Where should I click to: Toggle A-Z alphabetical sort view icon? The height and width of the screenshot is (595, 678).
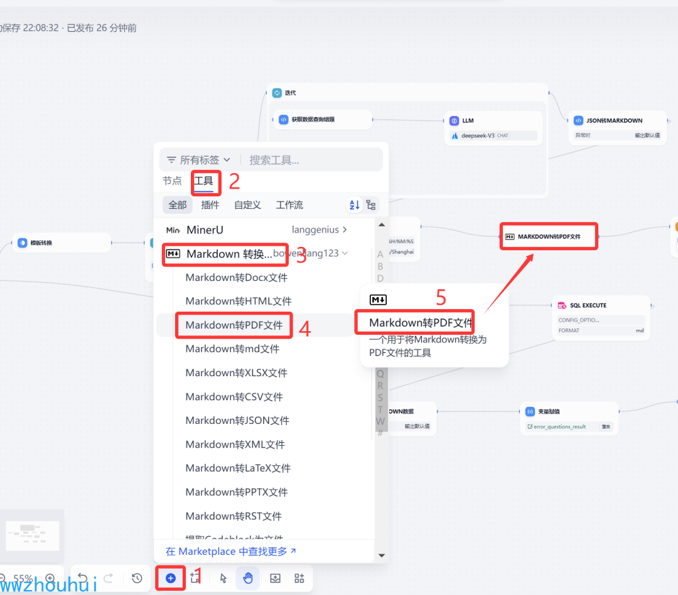(x=355, y=204)
